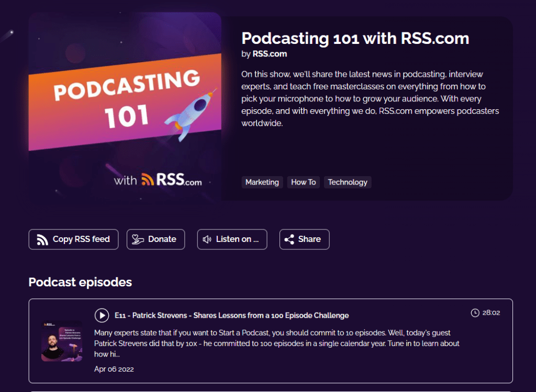Select the How To tag

tap(303, 182)
